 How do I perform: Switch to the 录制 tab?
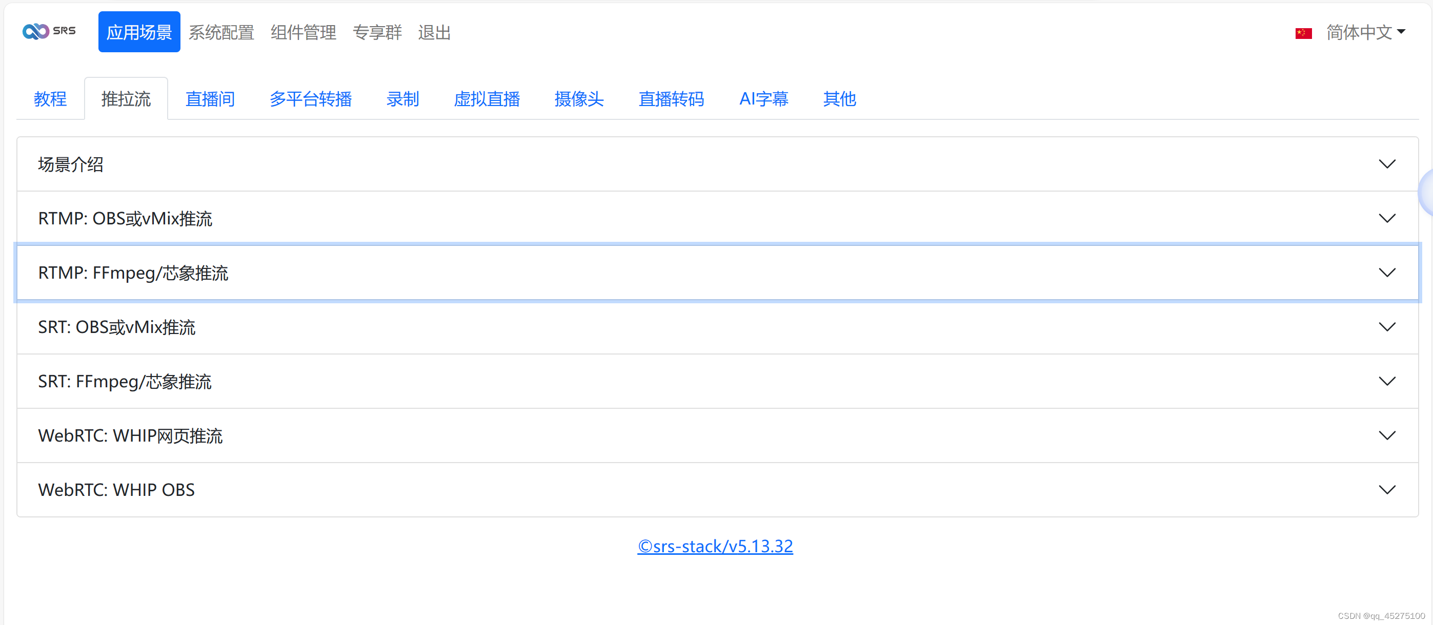pos(403,99)
